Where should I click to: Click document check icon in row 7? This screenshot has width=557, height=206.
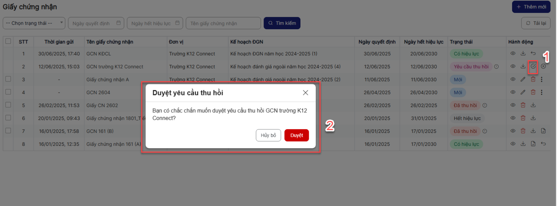click(543, 131)
